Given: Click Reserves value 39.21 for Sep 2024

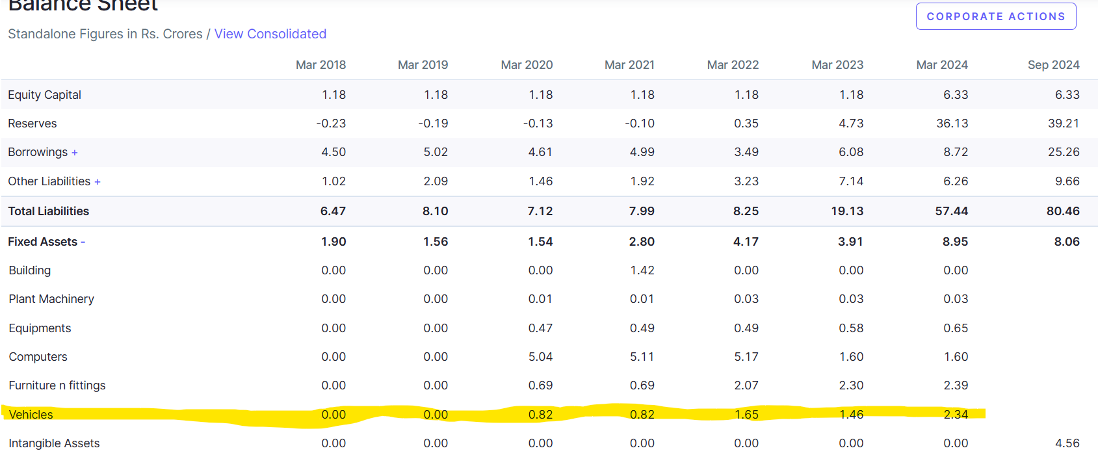Looking at the screenshot, I should click(x=1064, y=124).
